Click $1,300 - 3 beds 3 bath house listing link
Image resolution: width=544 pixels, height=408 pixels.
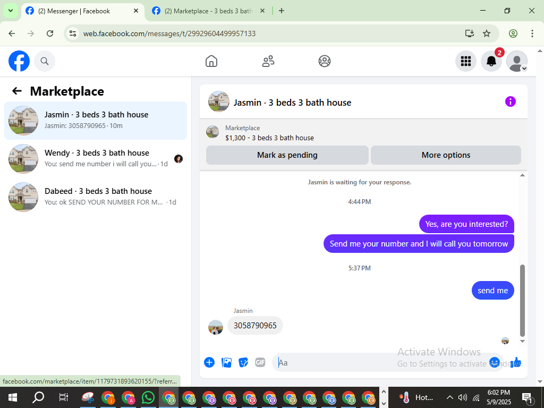(x=269, y=138)
